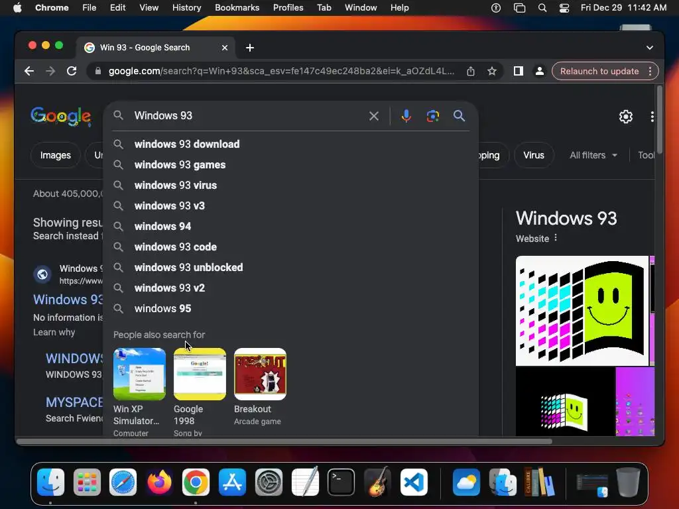Click the horizontal scrollbar at window bottom
The width and height of the screenshot is (679, 509).
(x=284, y=441)
